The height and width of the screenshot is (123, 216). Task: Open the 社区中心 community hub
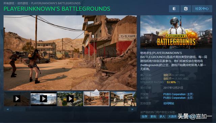[202, 9]
